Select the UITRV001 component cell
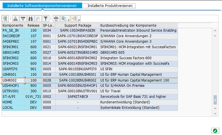This screenshot has height=135, width=222. [13, 91]
